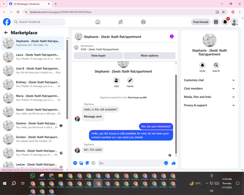244x195 pixels.
Task: Expand the Customize chat section
Action: click(209, 80)
